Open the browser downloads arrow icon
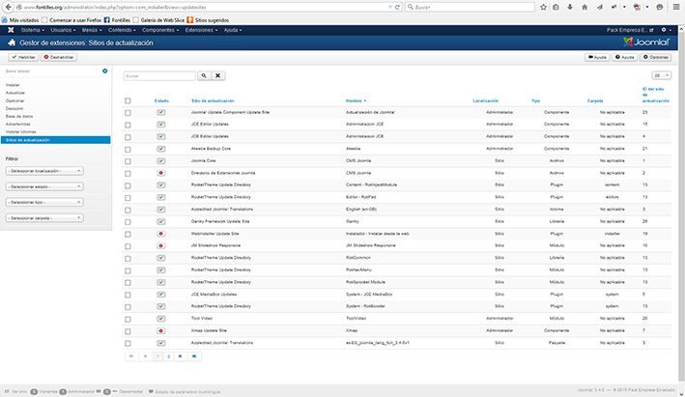Screen dimensions: 685x397 tap(570, 7)
